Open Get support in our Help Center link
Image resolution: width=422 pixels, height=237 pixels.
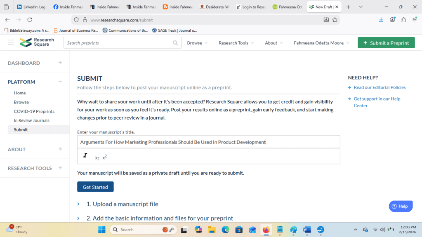[x=377, y=102]
